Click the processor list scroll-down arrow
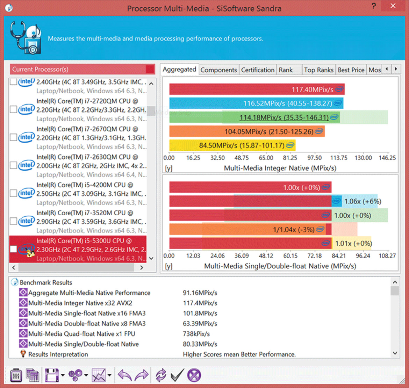 151,258
